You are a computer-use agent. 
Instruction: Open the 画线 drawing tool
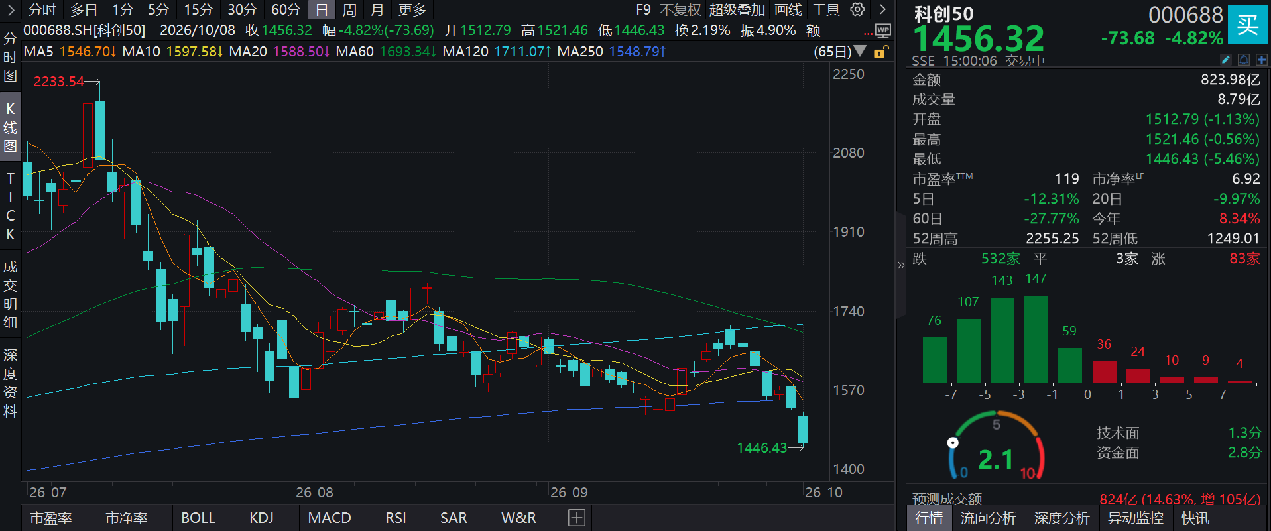coord(788,9)
